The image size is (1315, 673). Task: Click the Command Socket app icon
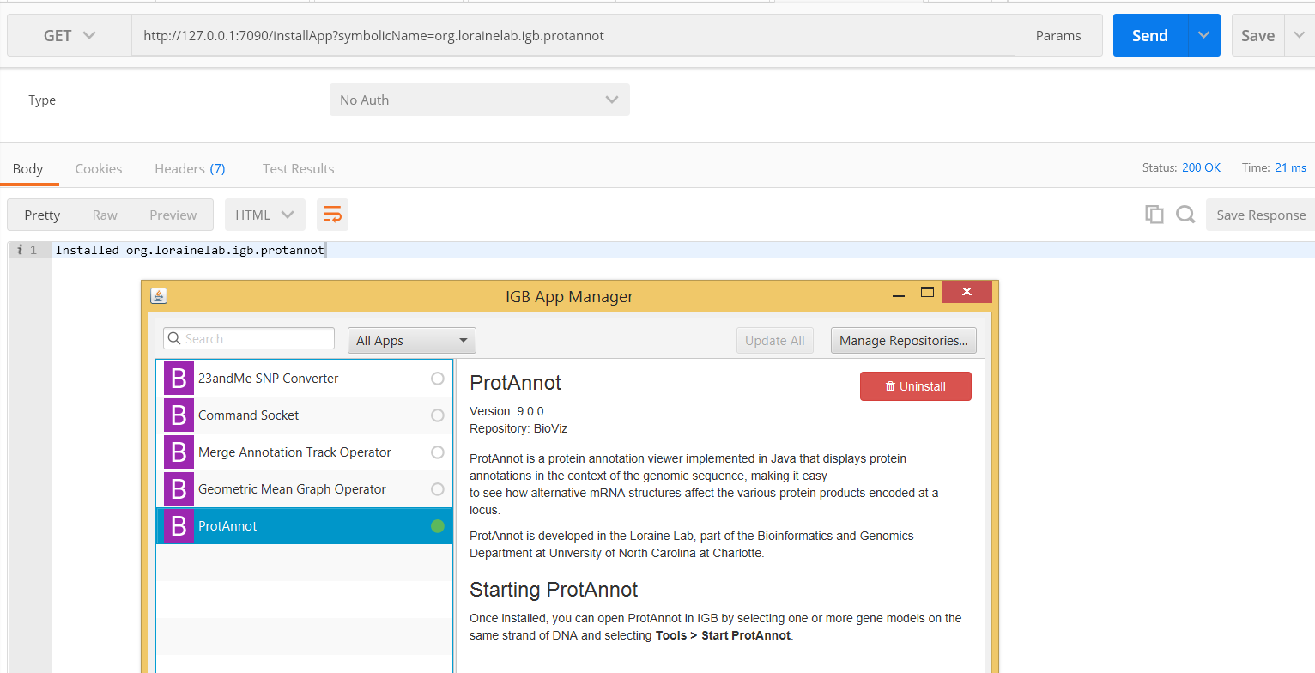179,415
